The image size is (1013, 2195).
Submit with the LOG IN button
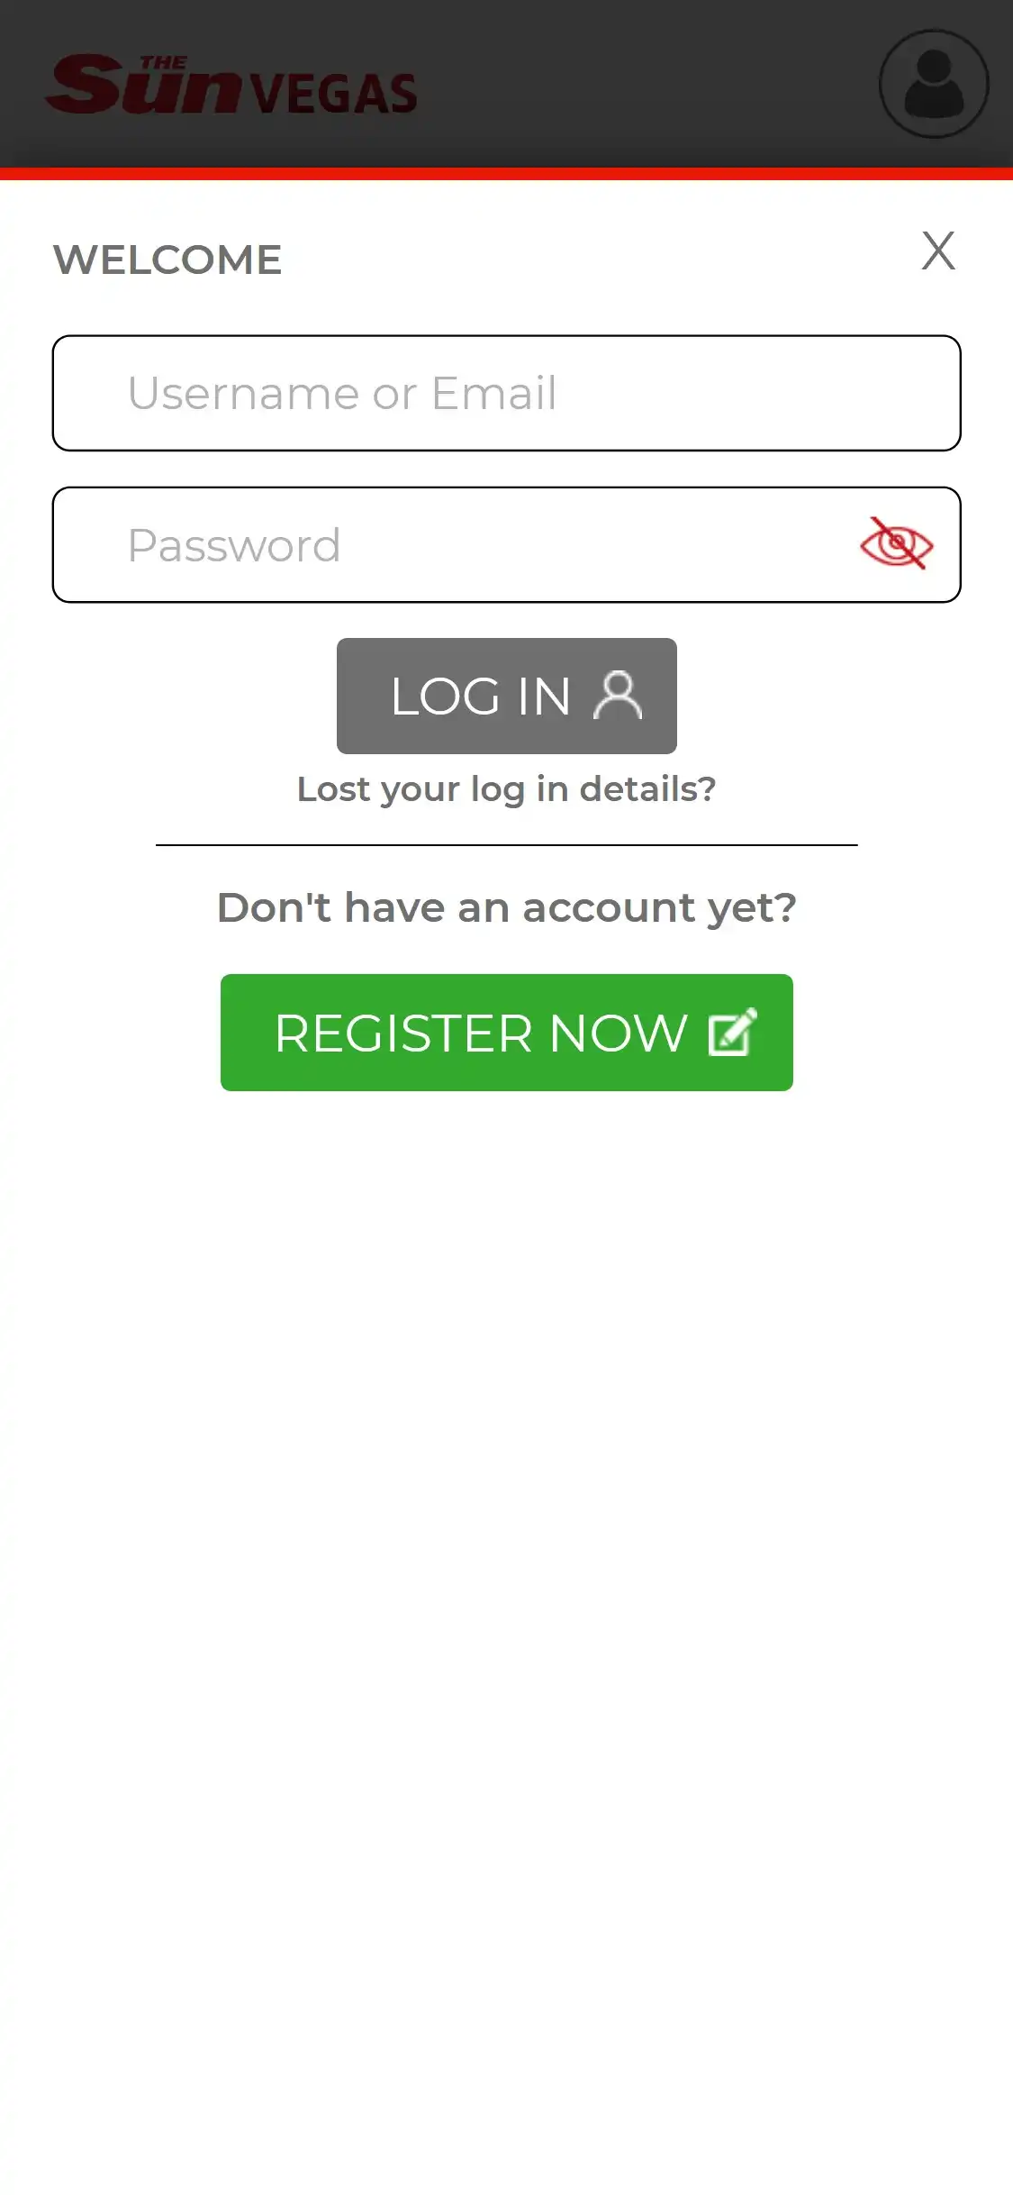[x=506, y=696]
